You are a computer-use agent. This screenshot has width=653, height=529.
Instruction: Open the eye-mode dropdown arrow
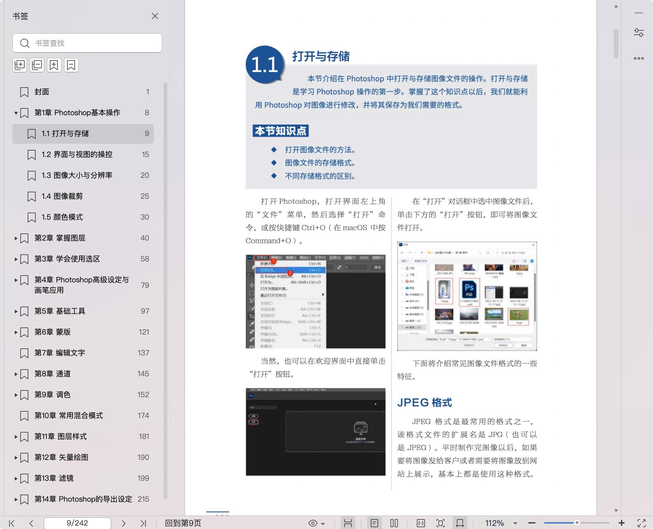(x=323, y=523)
